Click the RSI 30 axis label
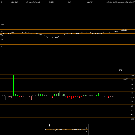The image size is (135, 135). tap(2, 40)
